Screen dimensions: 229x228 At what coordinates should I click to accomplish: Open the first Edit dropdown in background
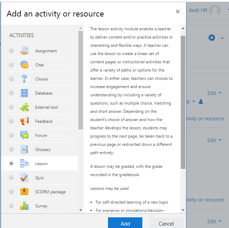click(215, 93)
